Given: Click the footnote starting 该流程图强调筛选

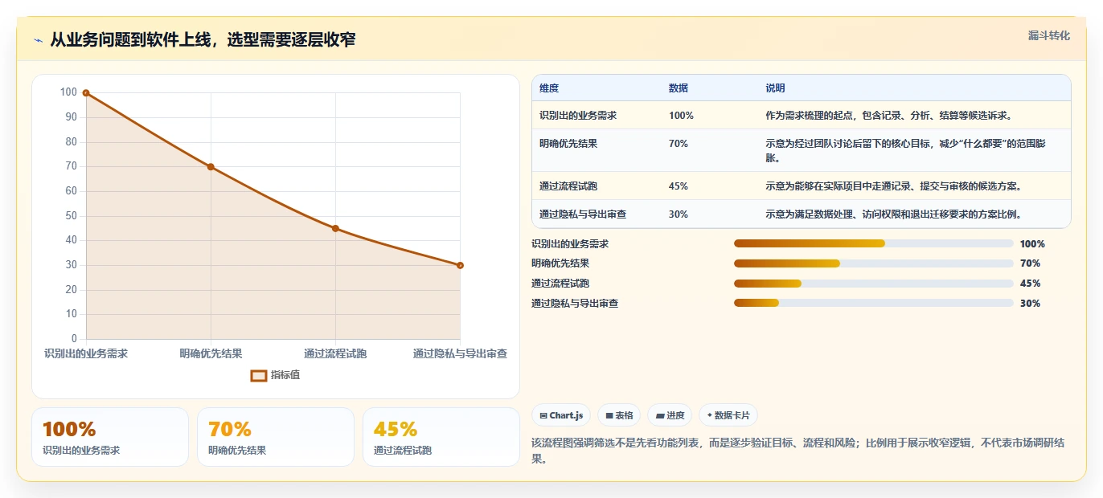Looking at the screenshot, I should (798, 451).
